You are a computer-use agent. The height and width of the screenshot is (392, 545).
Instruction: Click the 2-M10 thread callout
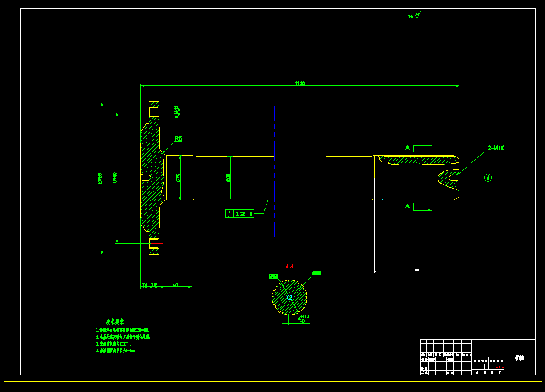pyautogui.click(x=496, y=148)
